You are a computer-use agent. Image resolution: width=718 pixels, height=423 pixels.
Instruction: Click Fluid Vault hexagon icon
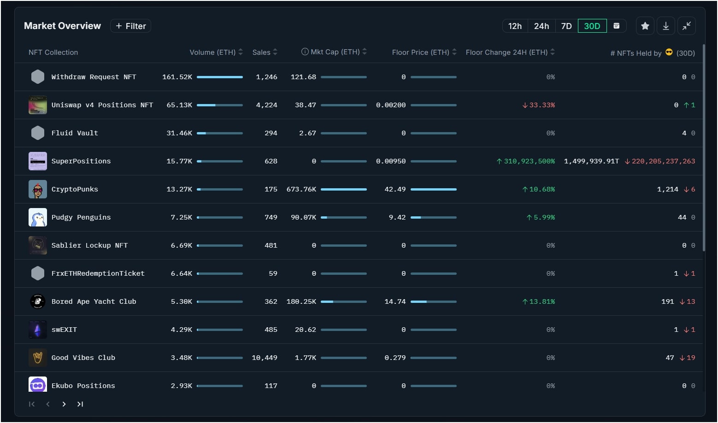pos(38,133)
